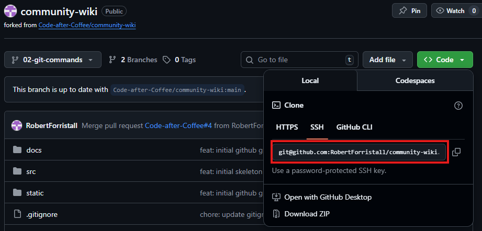Viewport: 482px width, 231px height.
Task: Switch to the Local tab
Action: (310, 80)
